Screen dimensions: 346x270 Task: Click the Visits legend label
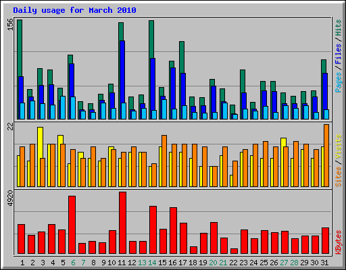pos(338,146)
